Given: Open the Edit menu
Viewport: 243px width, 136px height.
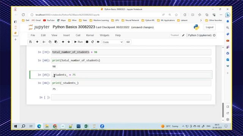Looking at the screenshot, I should 43,35.
